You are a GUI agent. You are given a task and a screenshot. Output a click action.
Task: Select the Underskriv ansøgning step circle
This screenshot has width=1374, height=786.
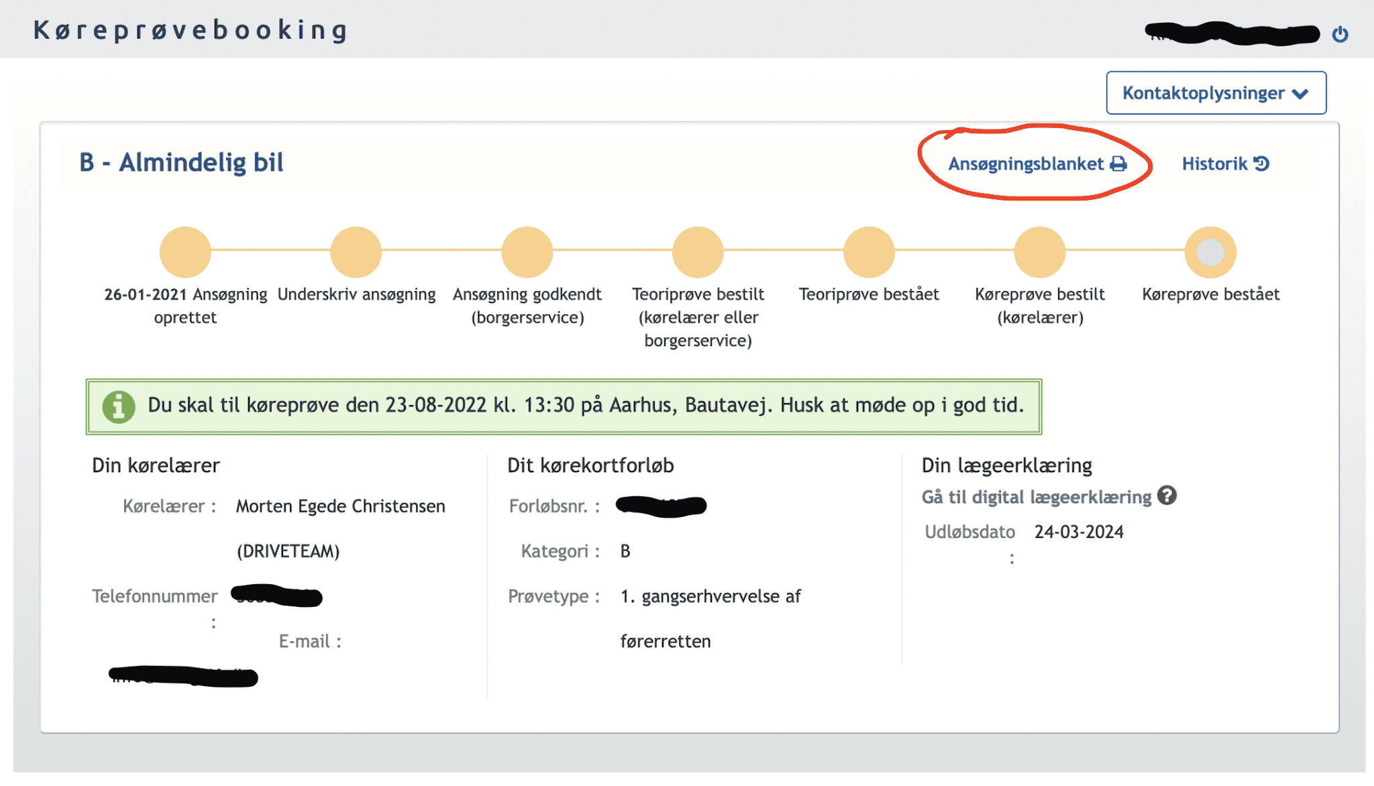[x=356, y=252]
